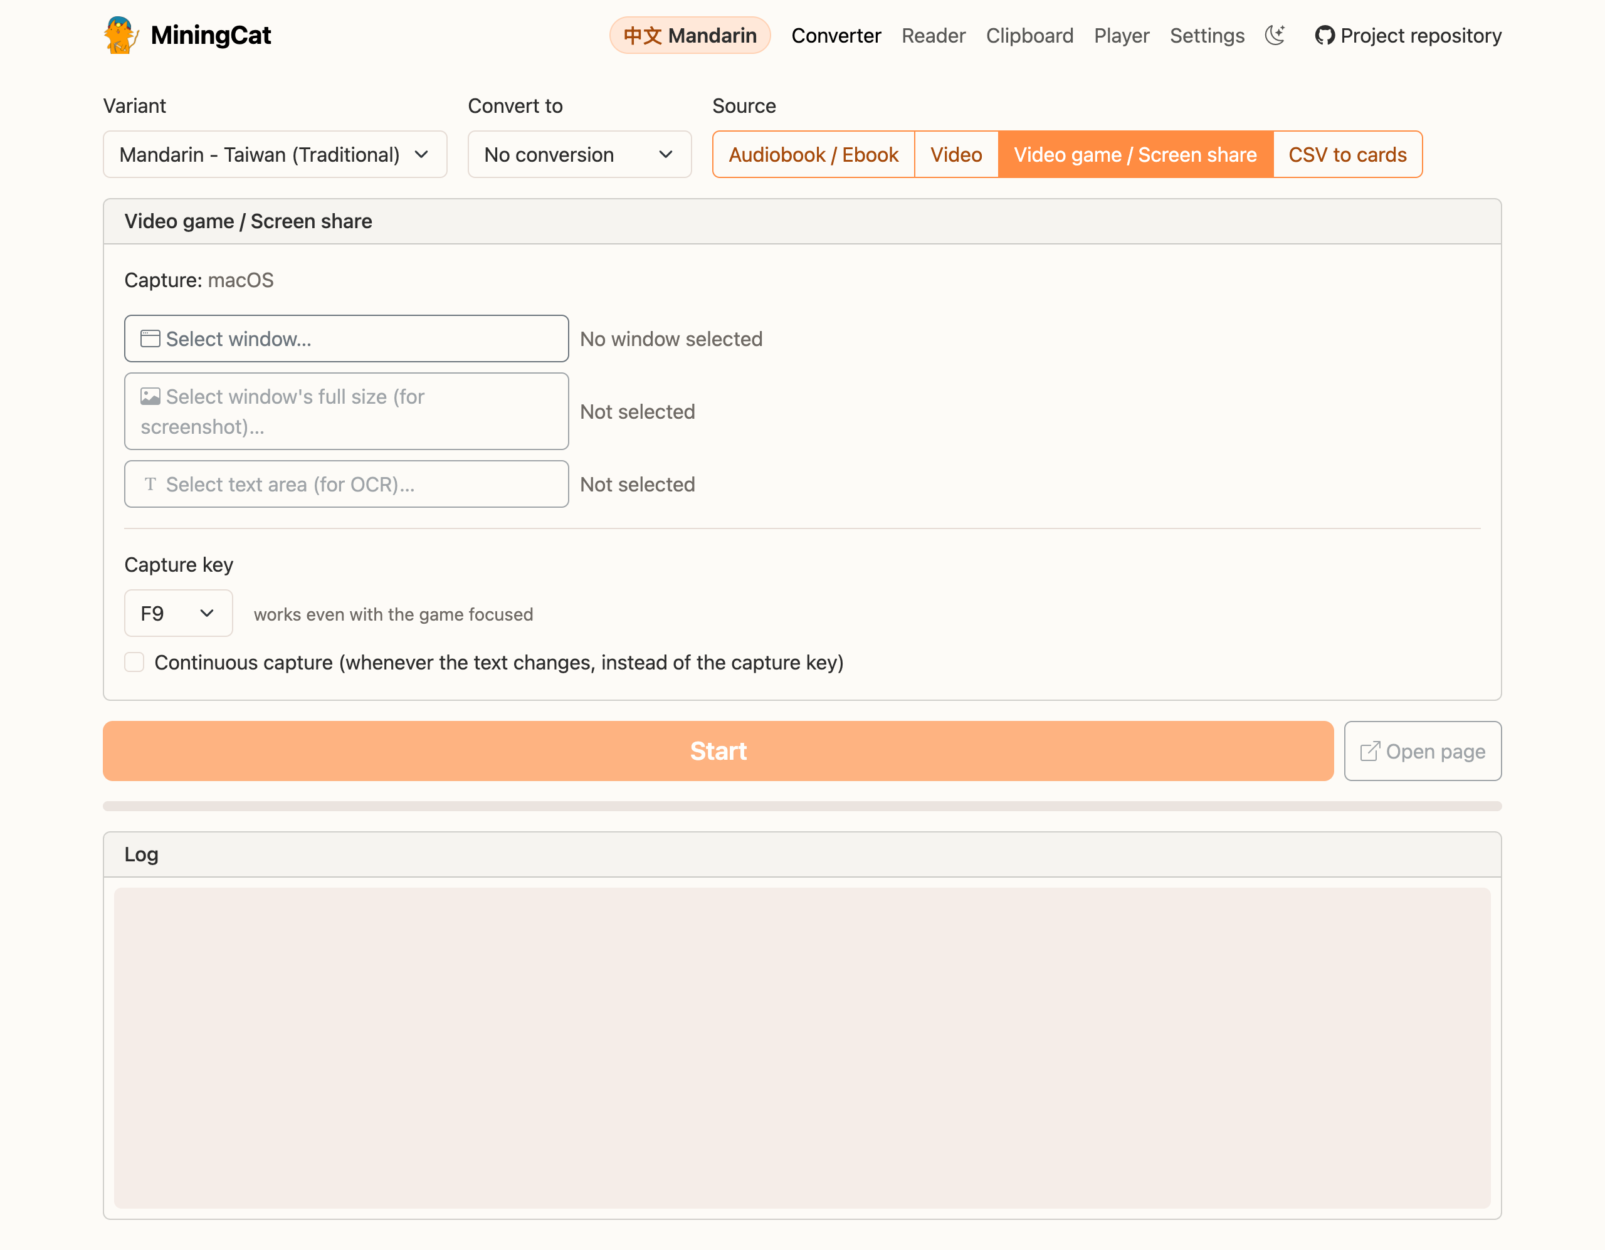This screenshot has height=1250, width=1605.
Task: Click the Start button
Action: [718, 751]
